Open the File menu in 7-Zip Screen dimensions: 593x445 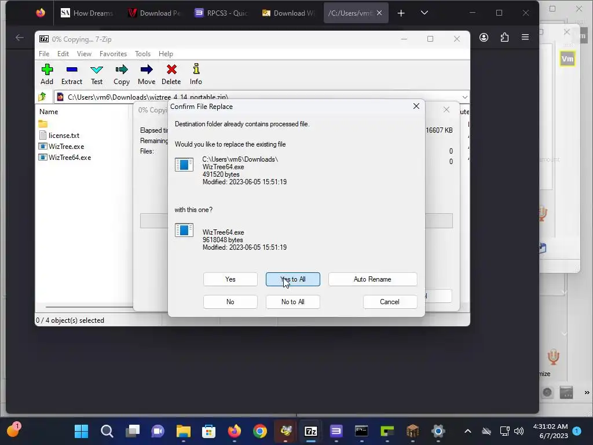pyautogui.click(x=44, y=54)
